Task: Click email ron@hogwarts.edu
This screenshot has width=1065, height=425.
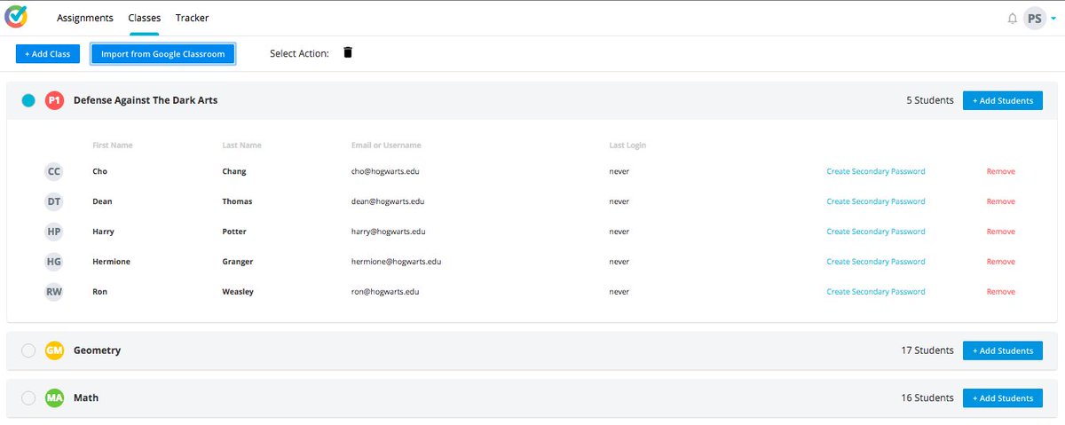Action: (385, 292)
